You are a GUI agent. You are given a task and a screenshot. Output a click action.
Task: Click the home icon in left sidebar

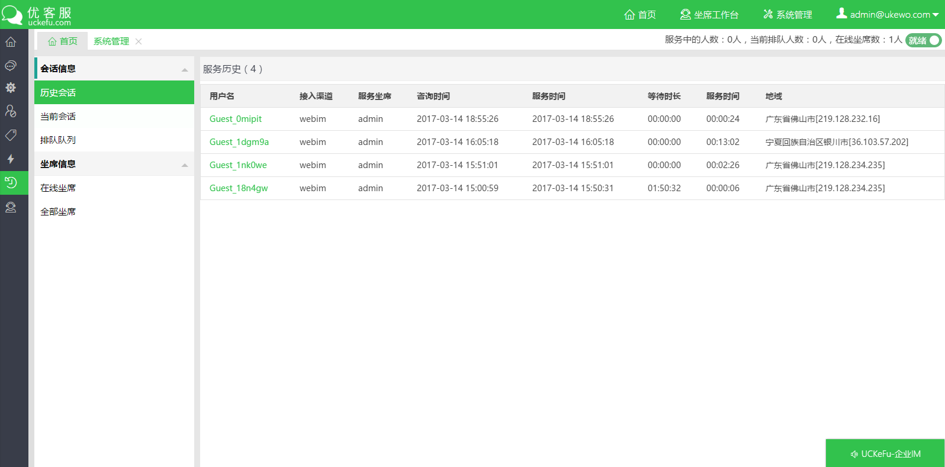click(11, 42)
